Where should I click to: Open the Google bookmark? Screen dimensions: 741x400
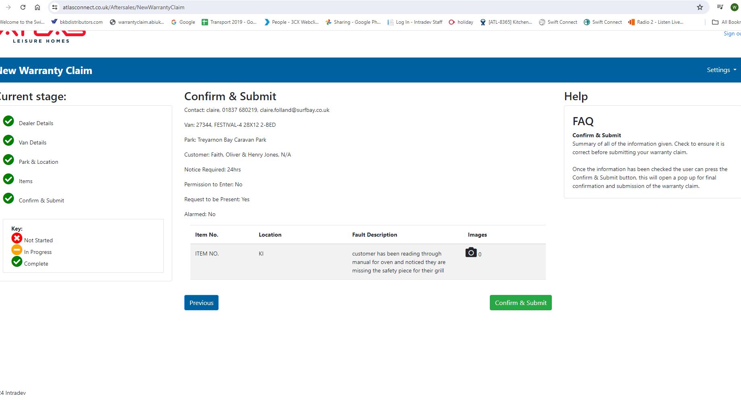click(x=183, y=22)
